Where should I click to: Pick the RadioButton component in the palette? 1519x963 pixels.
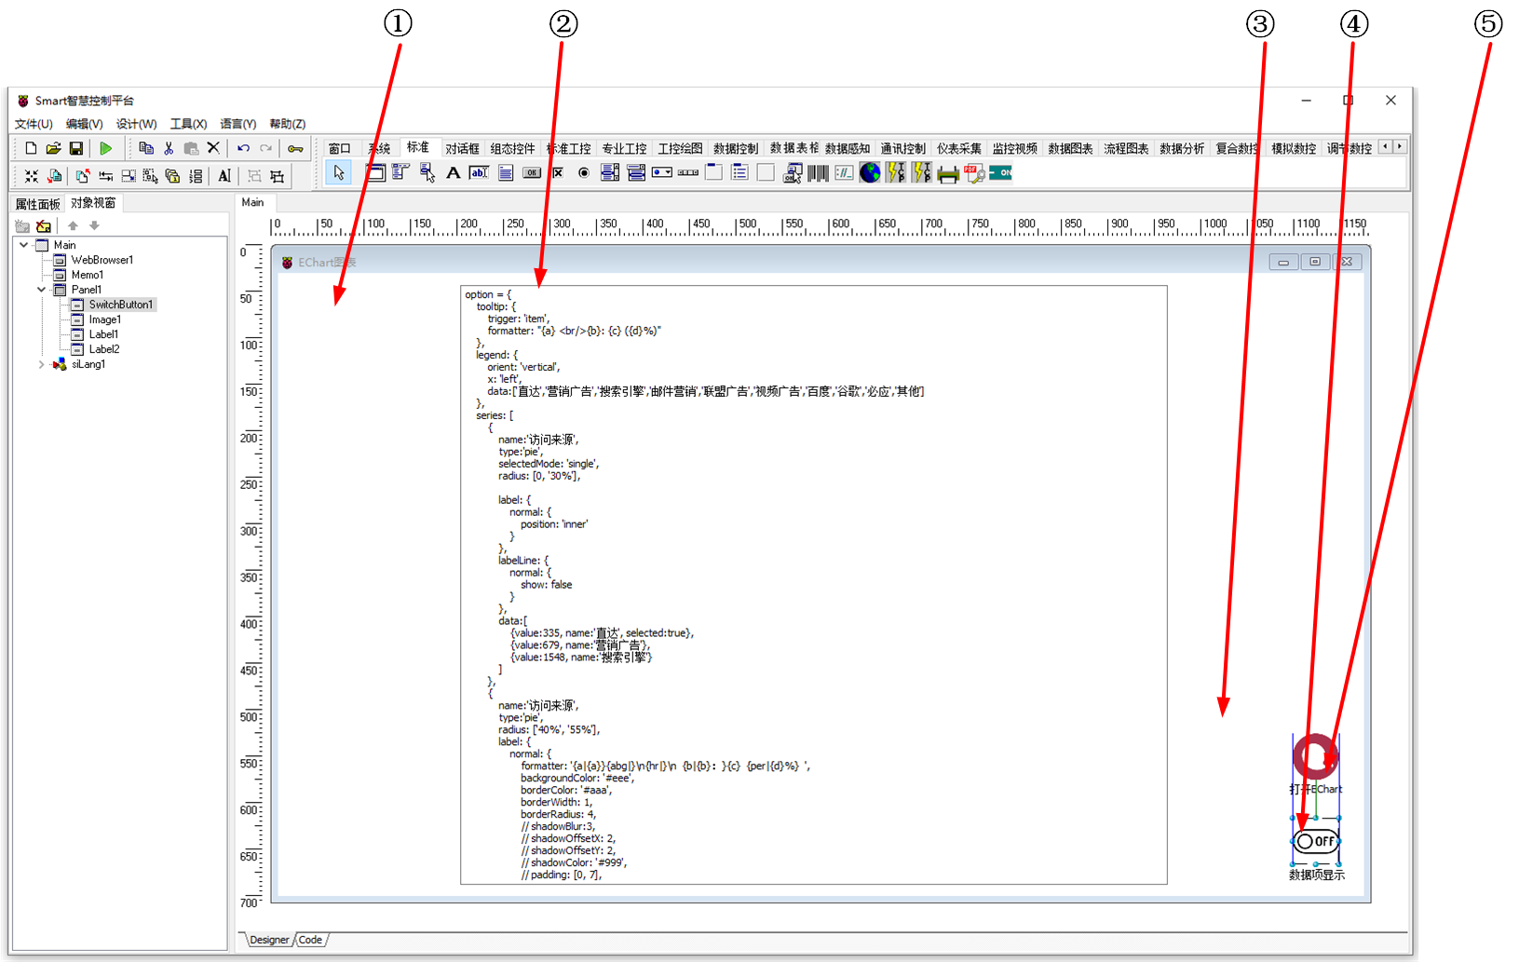point(584,172)
